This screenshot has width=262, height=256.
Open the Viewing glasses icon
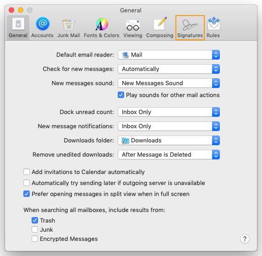(x=133, y=25)
